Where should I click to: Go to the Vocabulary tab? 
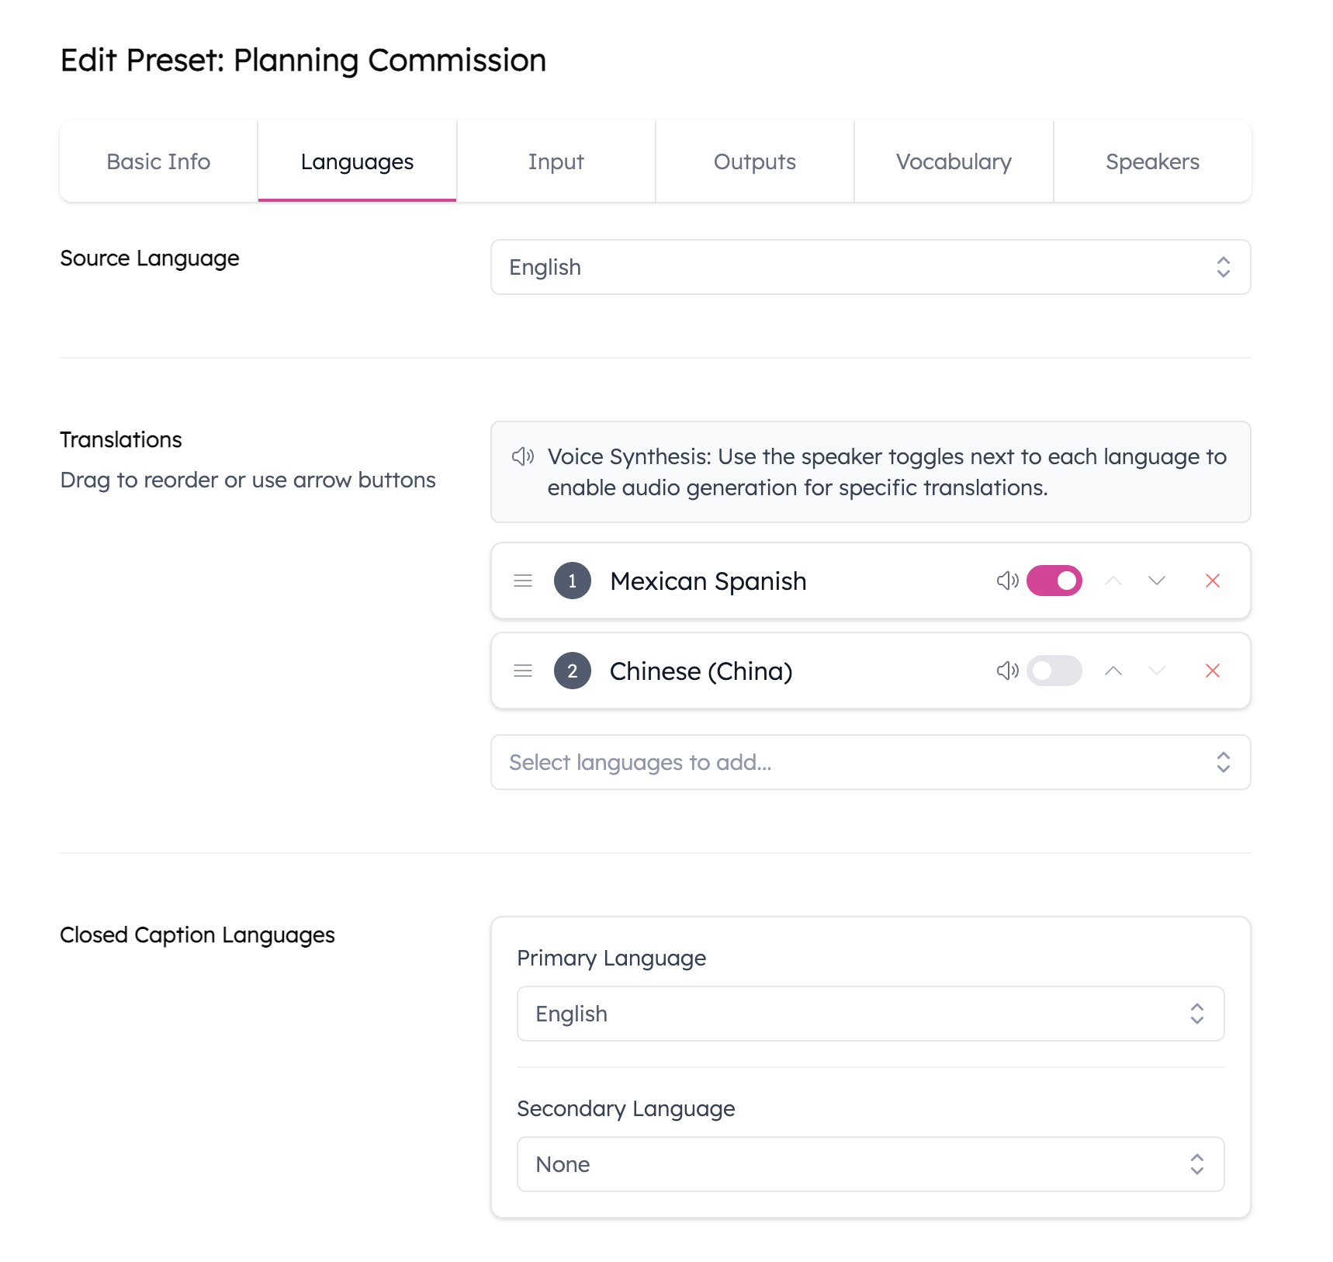pos(953,161)
